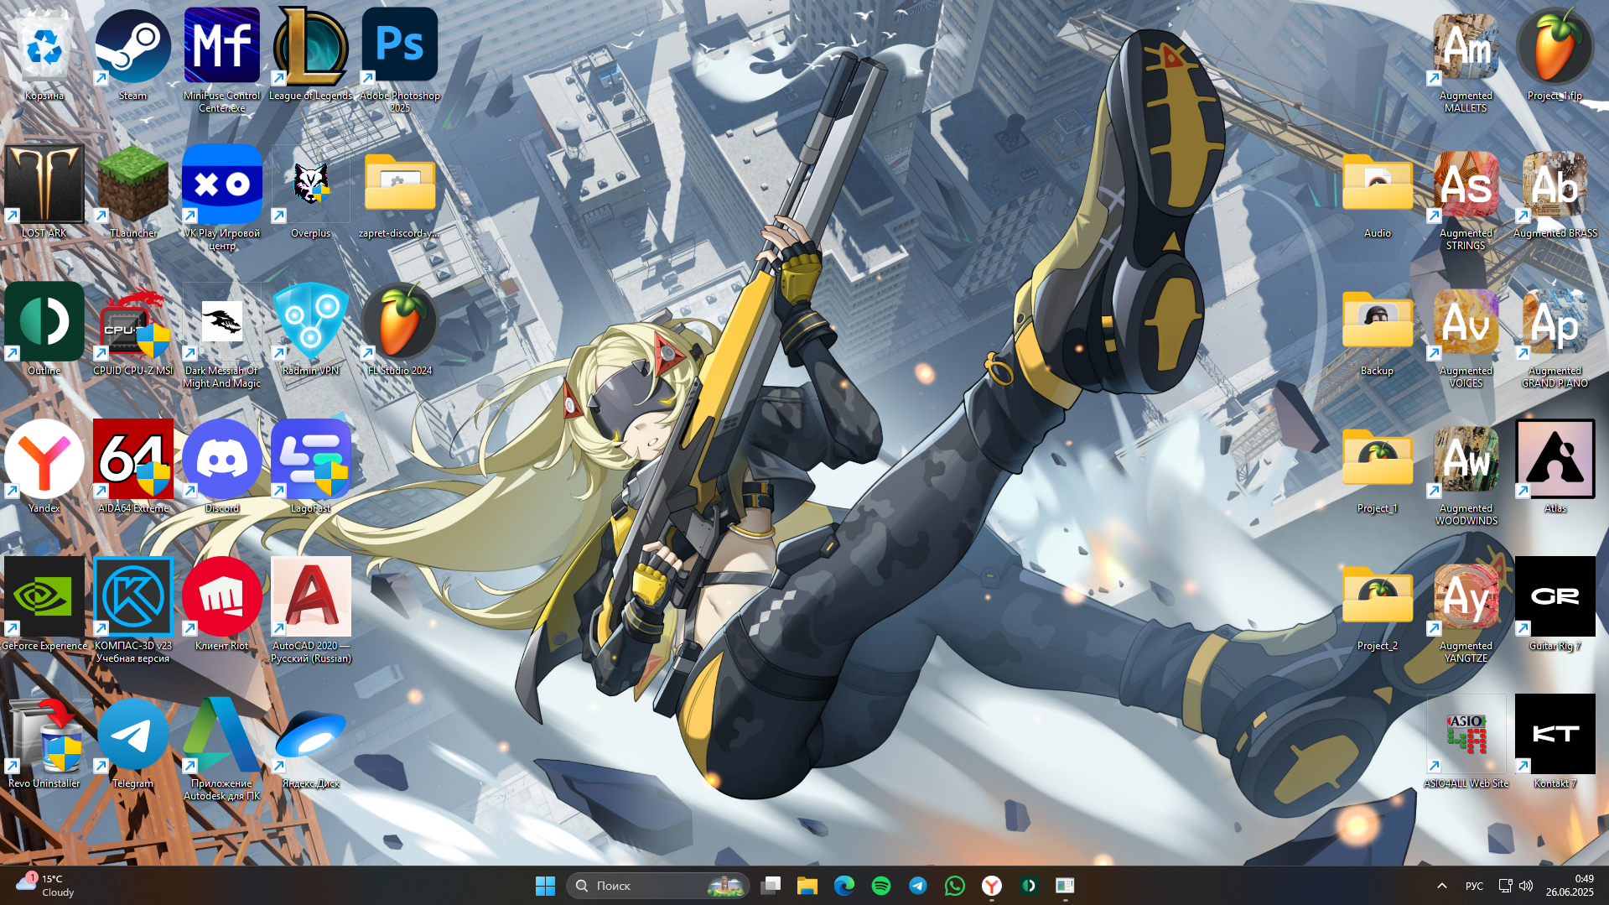1609x905 pixels.
Task: Select the VK Play Игровой центр shortcut
Action: pyautogui.click(x=222, y=198)
